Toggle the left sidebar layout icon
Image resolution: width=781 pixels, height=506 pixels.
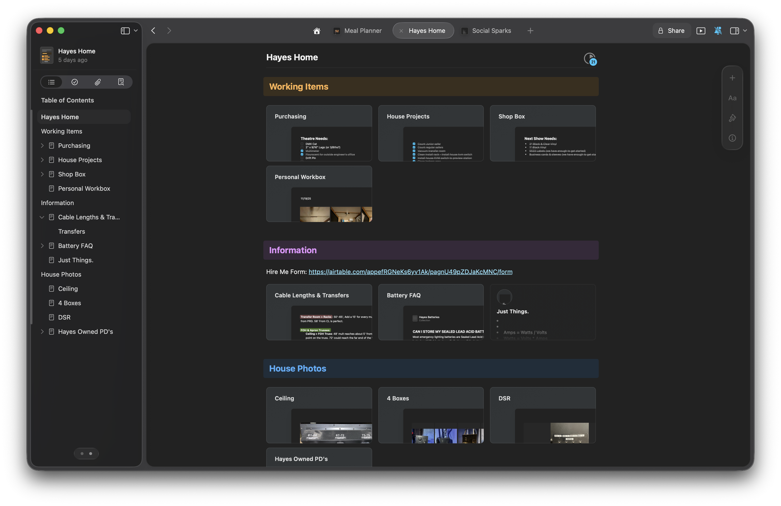tap(125, 31)
